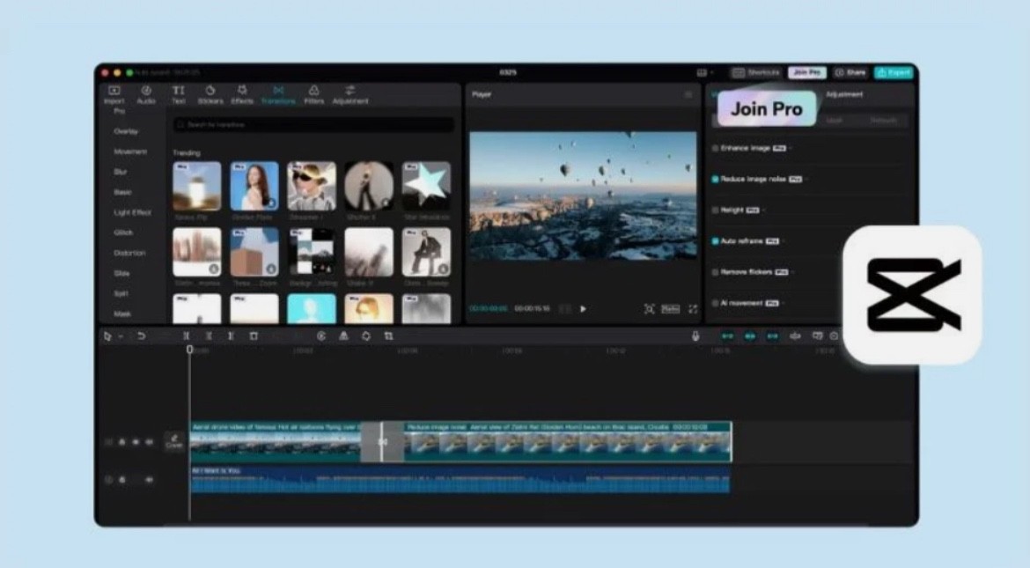
Task: Select the Blur transition category
Action: point(121,172)
